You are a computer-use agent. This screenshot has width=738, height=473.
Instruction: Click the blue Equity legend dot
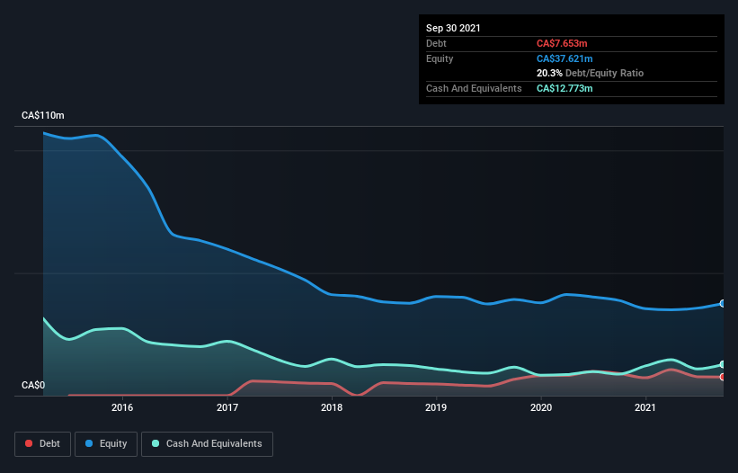(89, 443)
